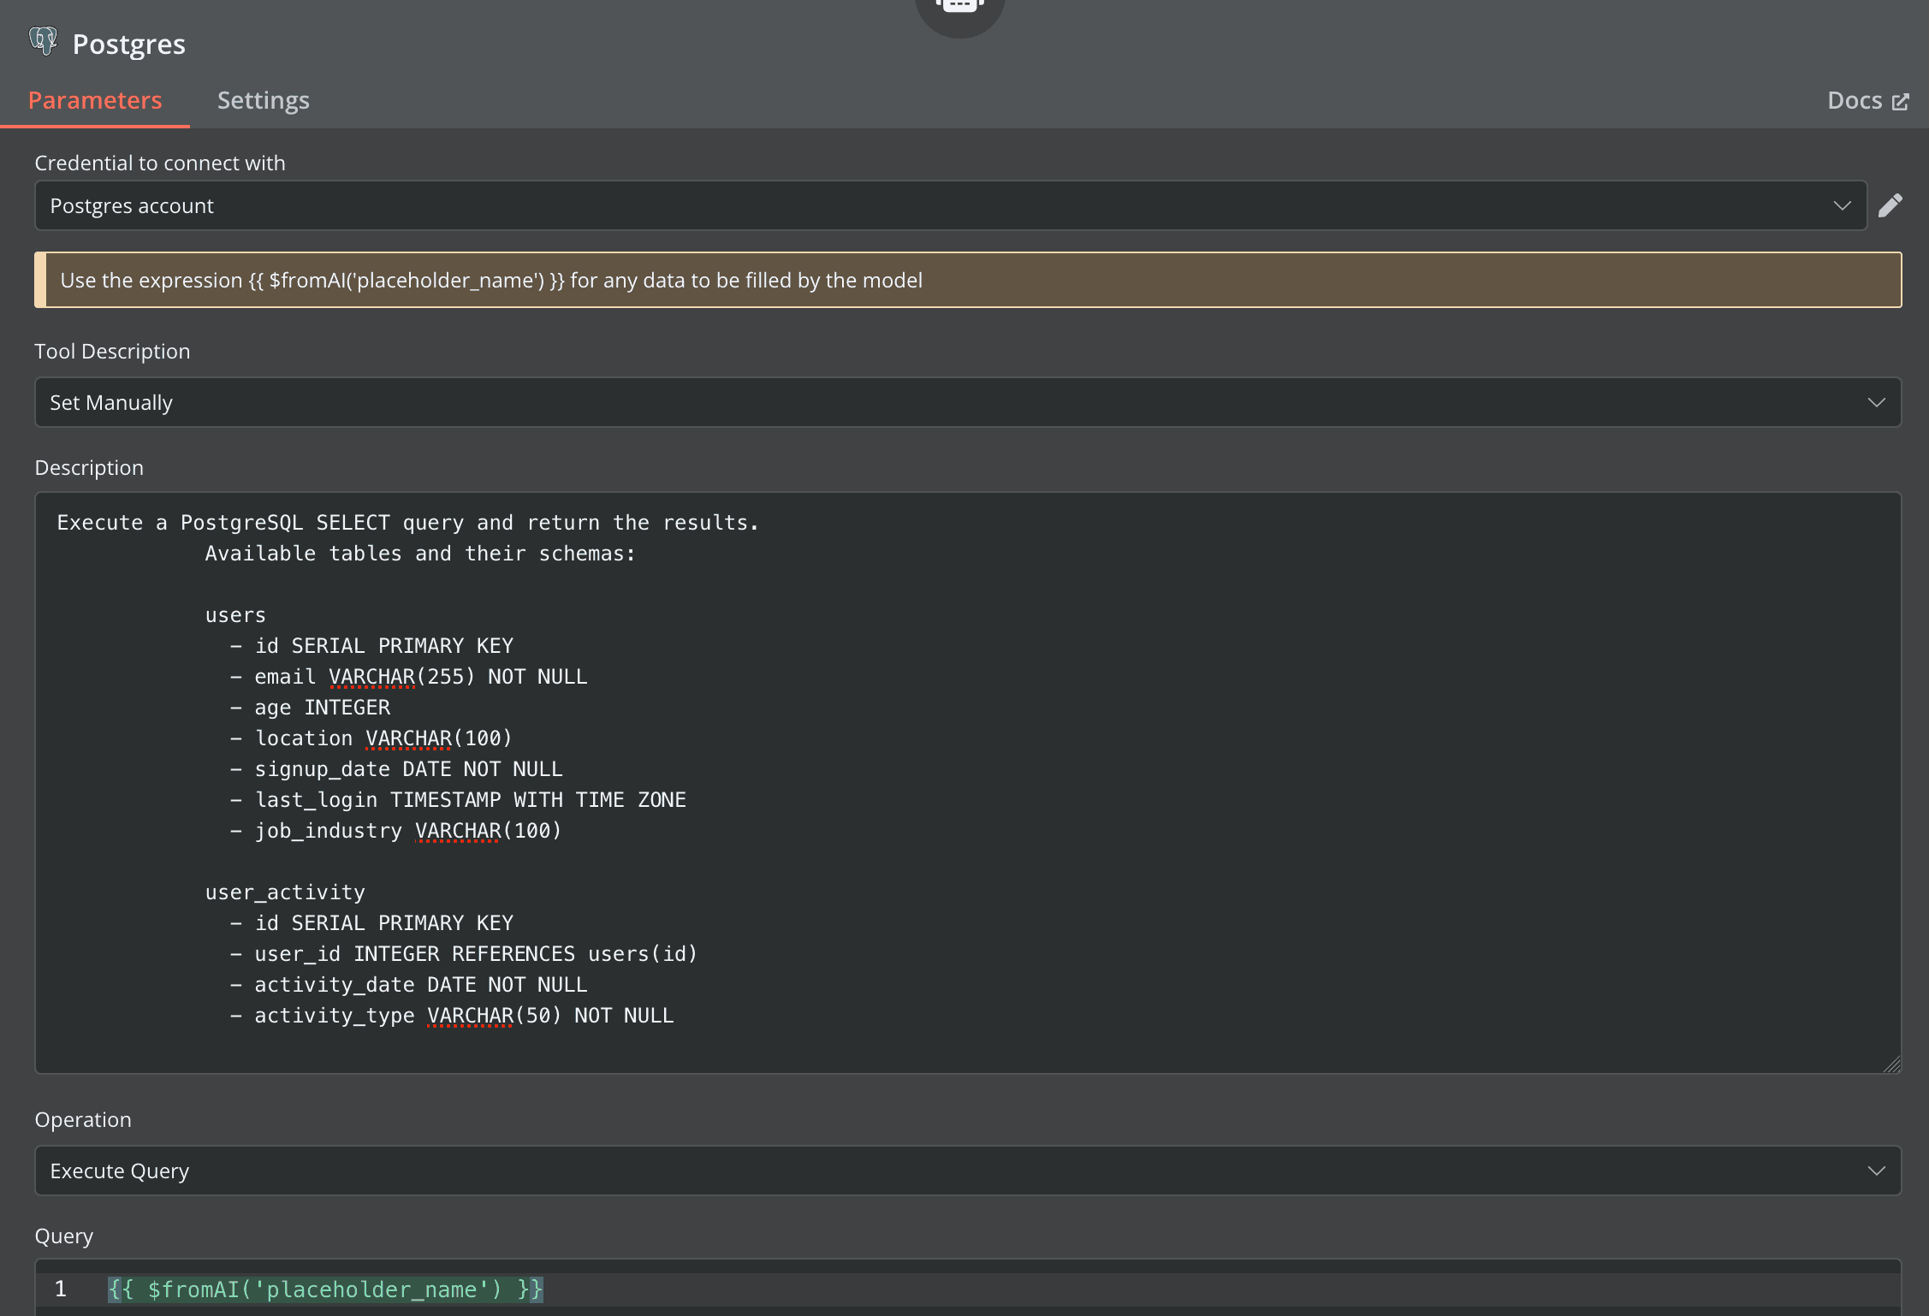1929x1316 pixels.
Task: Click the 'Tool Description' label
Action: click(x=112, y=351)
